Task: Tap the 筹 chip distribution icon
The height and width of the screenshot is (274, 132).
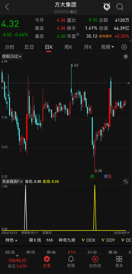Action: [x=126, y=57]
